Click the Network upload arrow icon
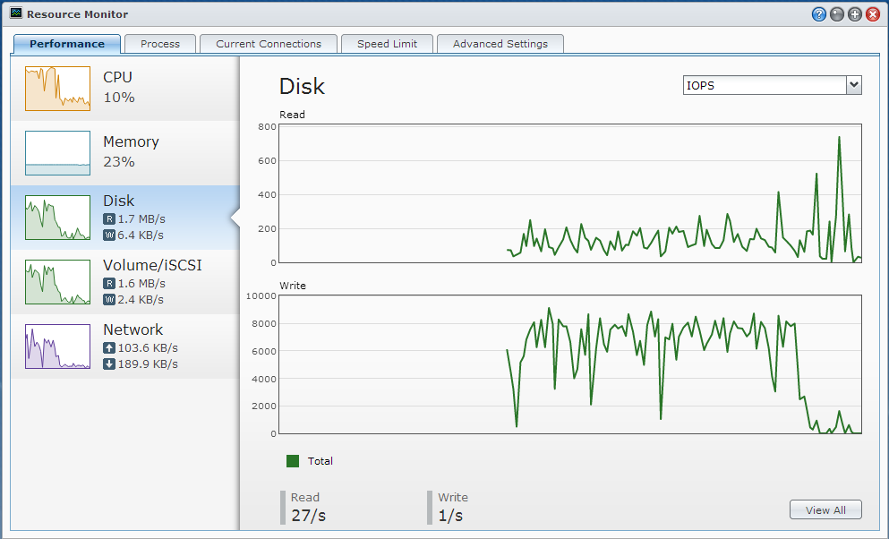Screen dimensions: 889x539 pos(109,347)
